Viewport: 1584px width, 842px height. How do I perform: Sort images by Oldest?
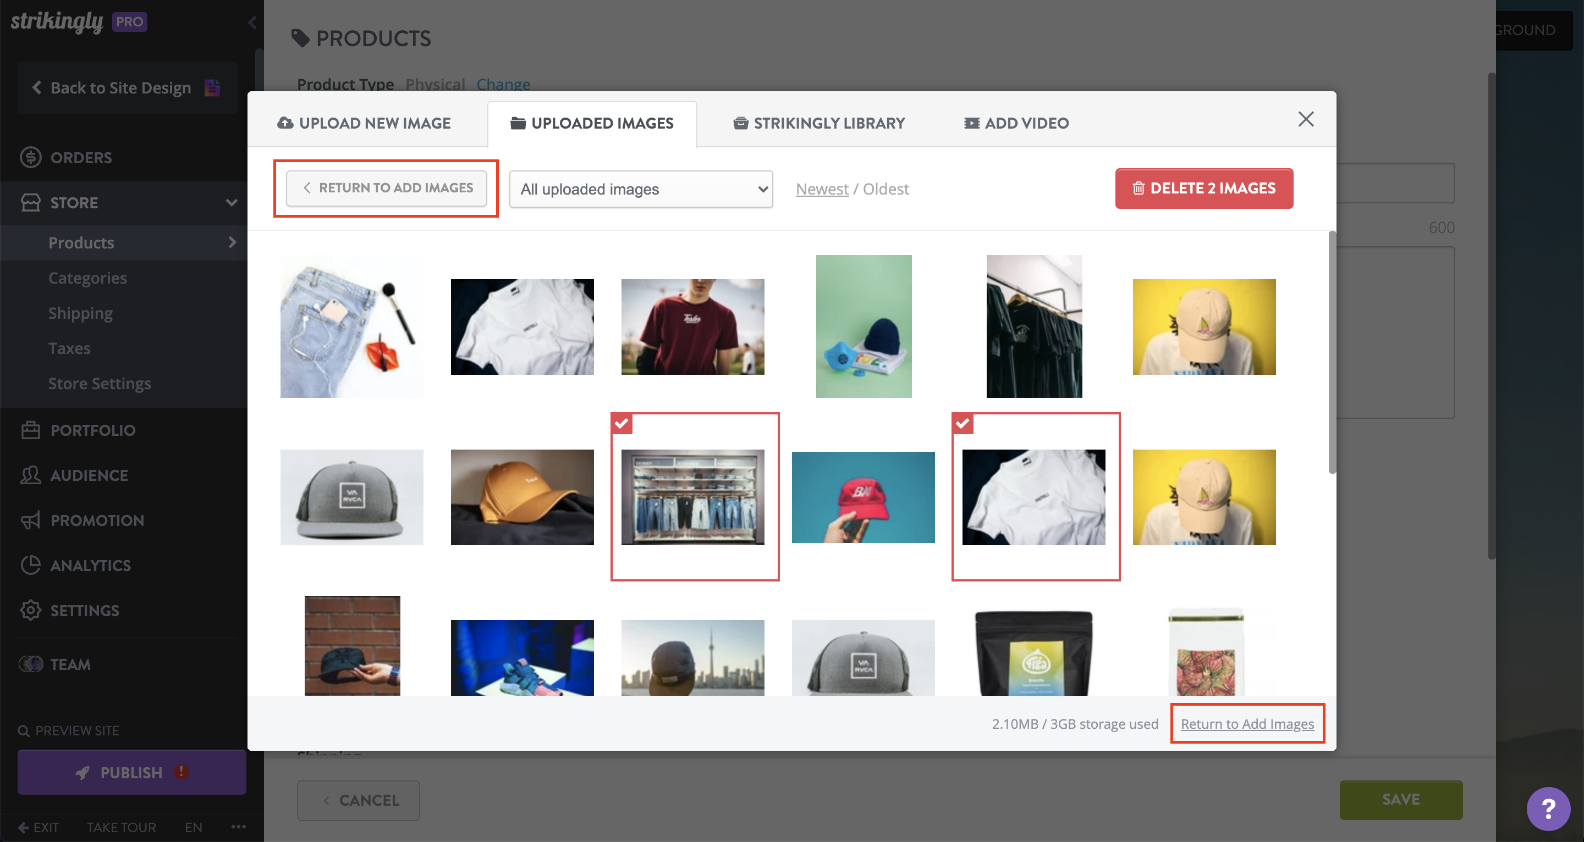pos(886,189)
